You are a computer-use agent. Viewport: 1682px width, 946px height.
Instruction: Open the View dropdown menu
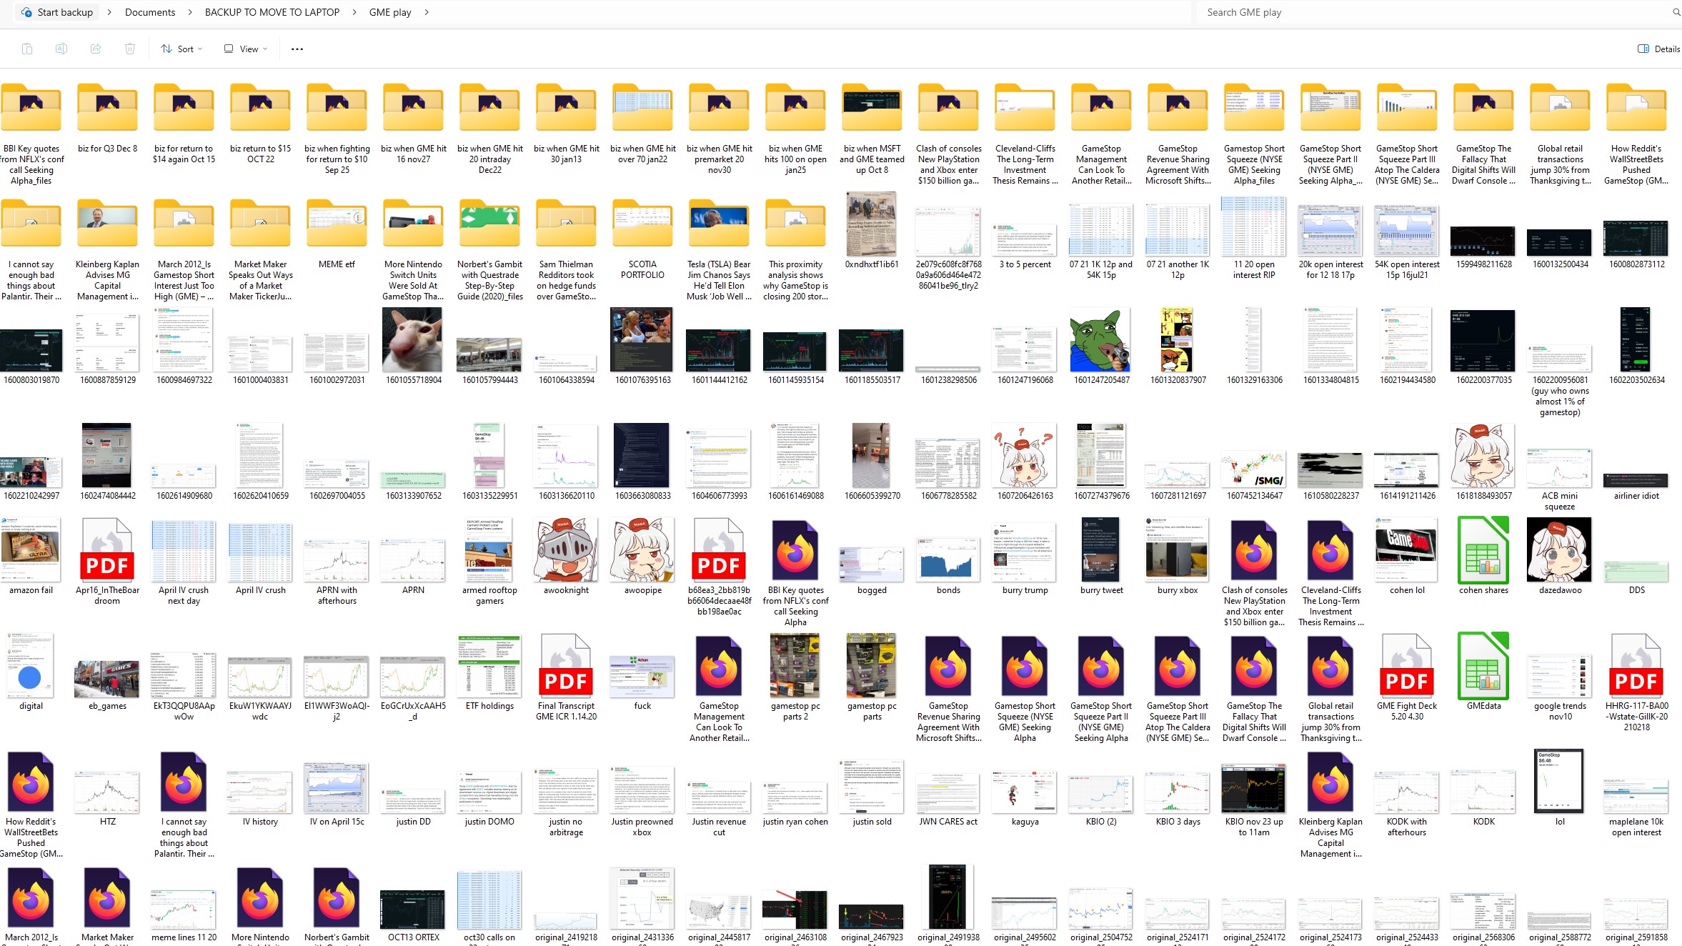tap(245, 49)
